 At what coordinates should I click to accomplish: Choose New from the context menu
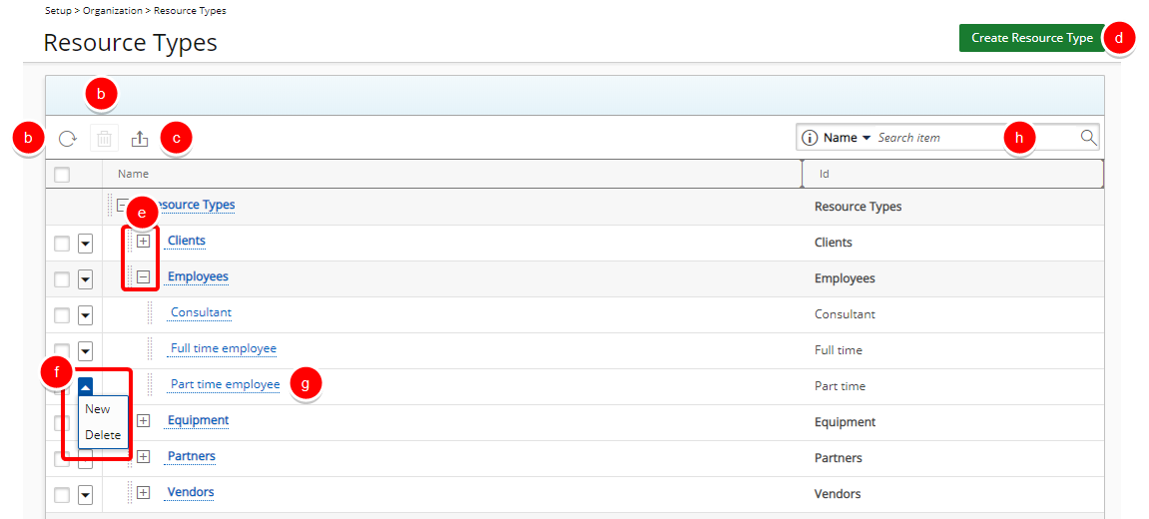(98, 409)
